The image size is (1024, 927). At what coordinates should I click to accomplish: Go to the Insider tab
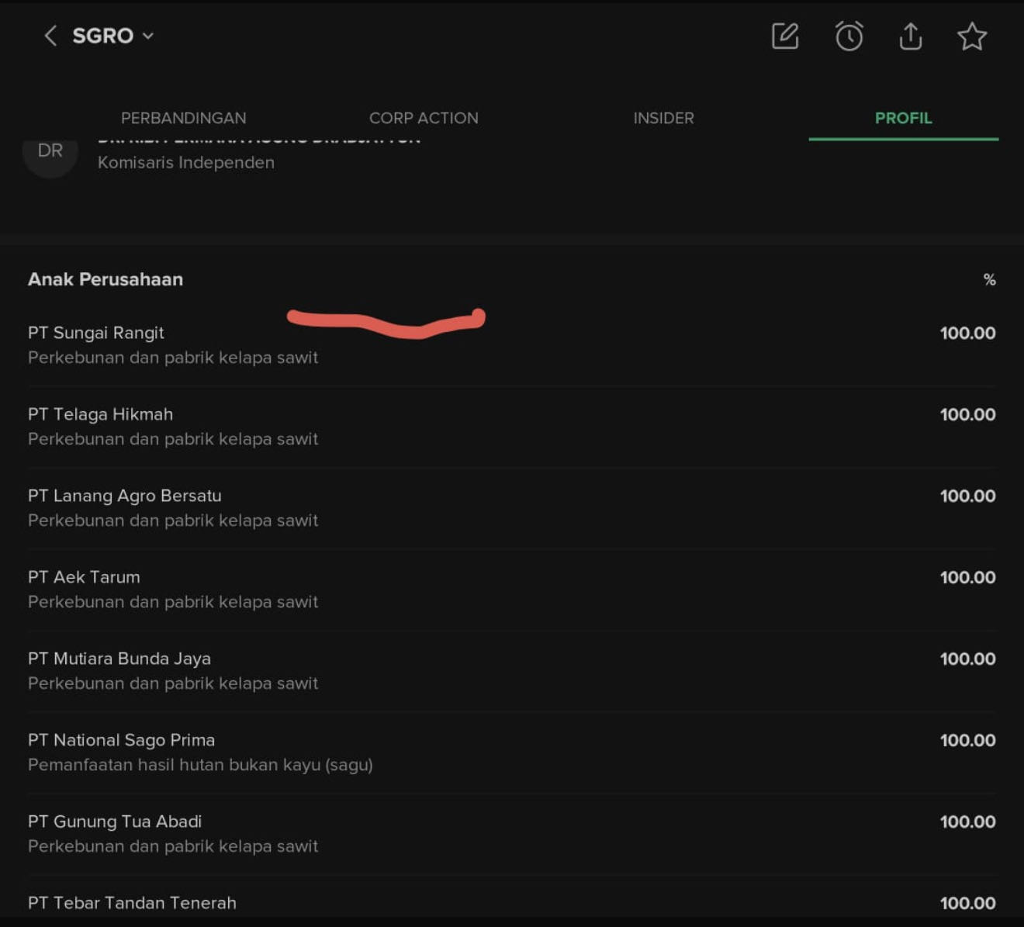663,118
